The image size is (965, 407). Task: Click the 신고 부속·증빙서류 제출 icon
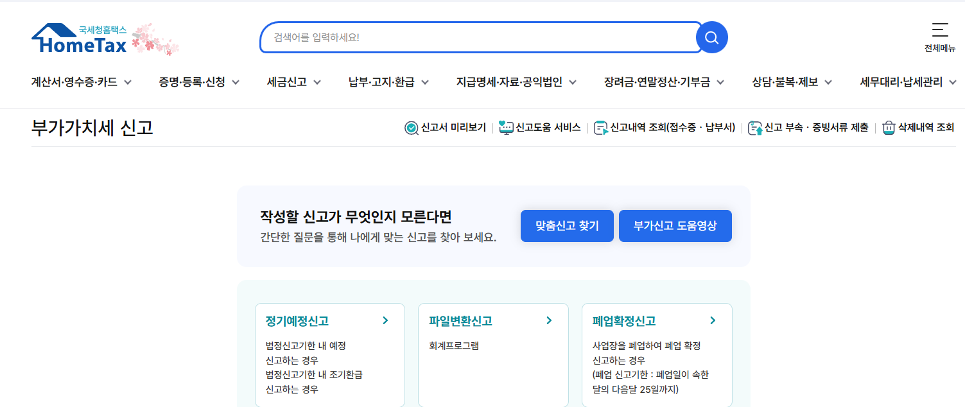point(753,127)
